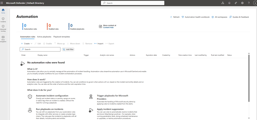Open the settings gear

[242, 3]
